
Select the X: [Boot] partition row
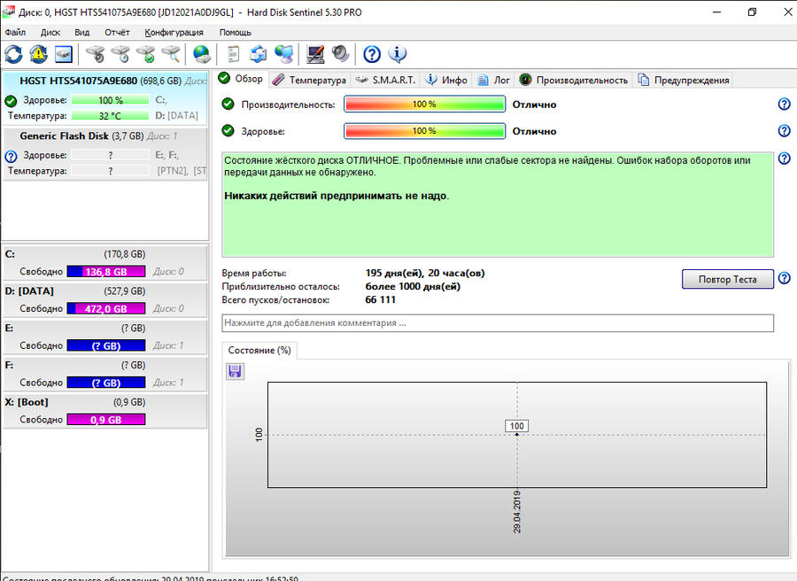point(105,411)
